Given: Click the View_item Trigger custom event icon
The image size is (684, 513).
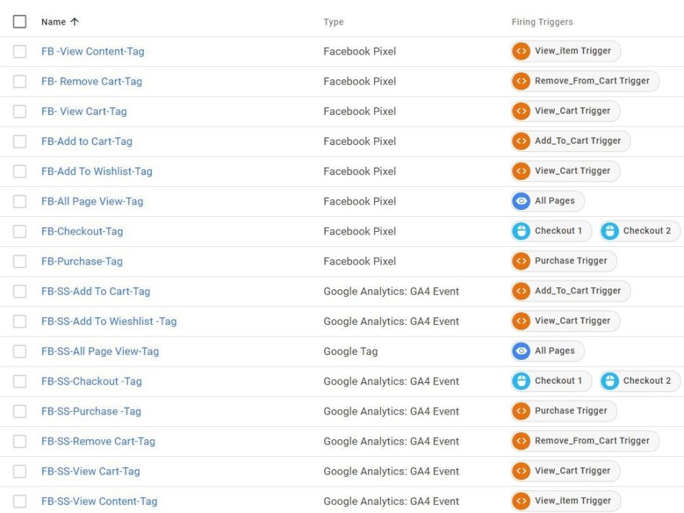Looking at the screenshot, I should tap(520, 51).
